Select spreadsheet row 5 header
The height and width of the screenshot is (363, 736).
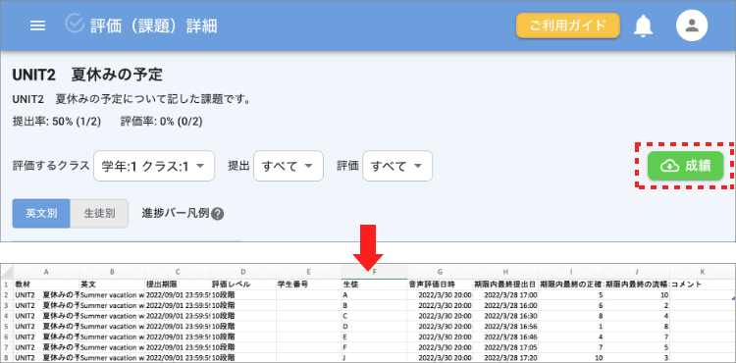coord(7,326)
